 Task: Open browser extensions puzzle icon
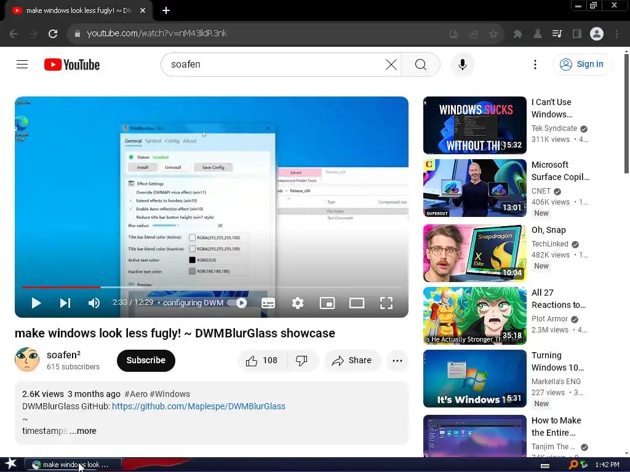coord(517,34)
